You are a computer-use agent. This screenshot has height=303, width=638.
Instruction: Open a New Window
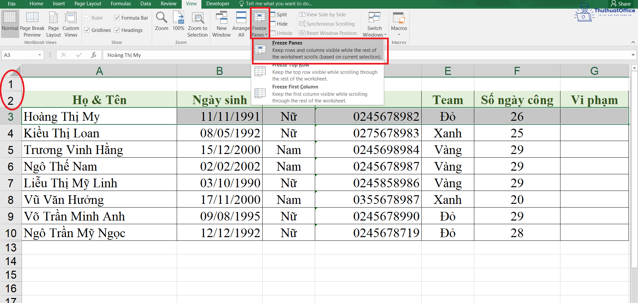click(221, 23)
